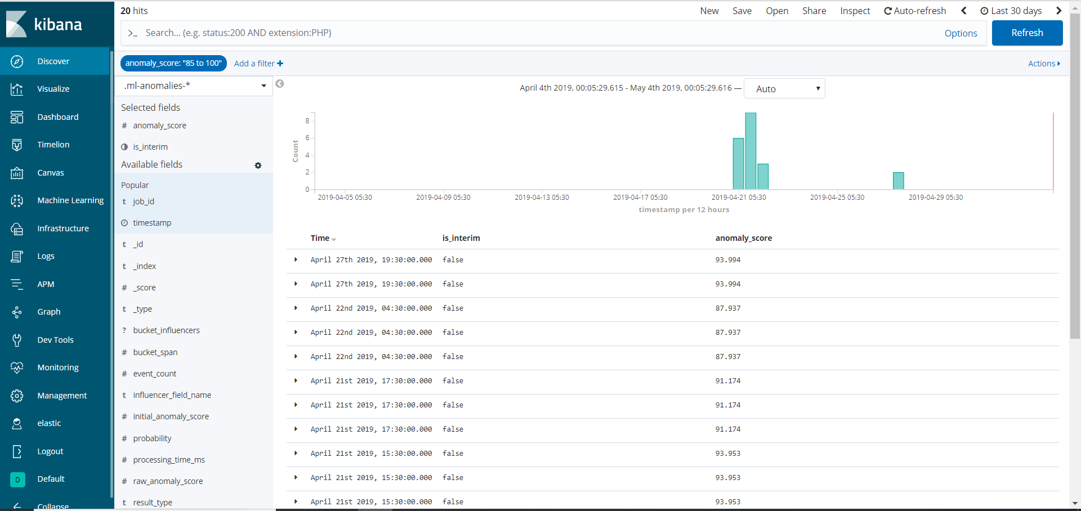Click Open in top menu

(777, 11)
